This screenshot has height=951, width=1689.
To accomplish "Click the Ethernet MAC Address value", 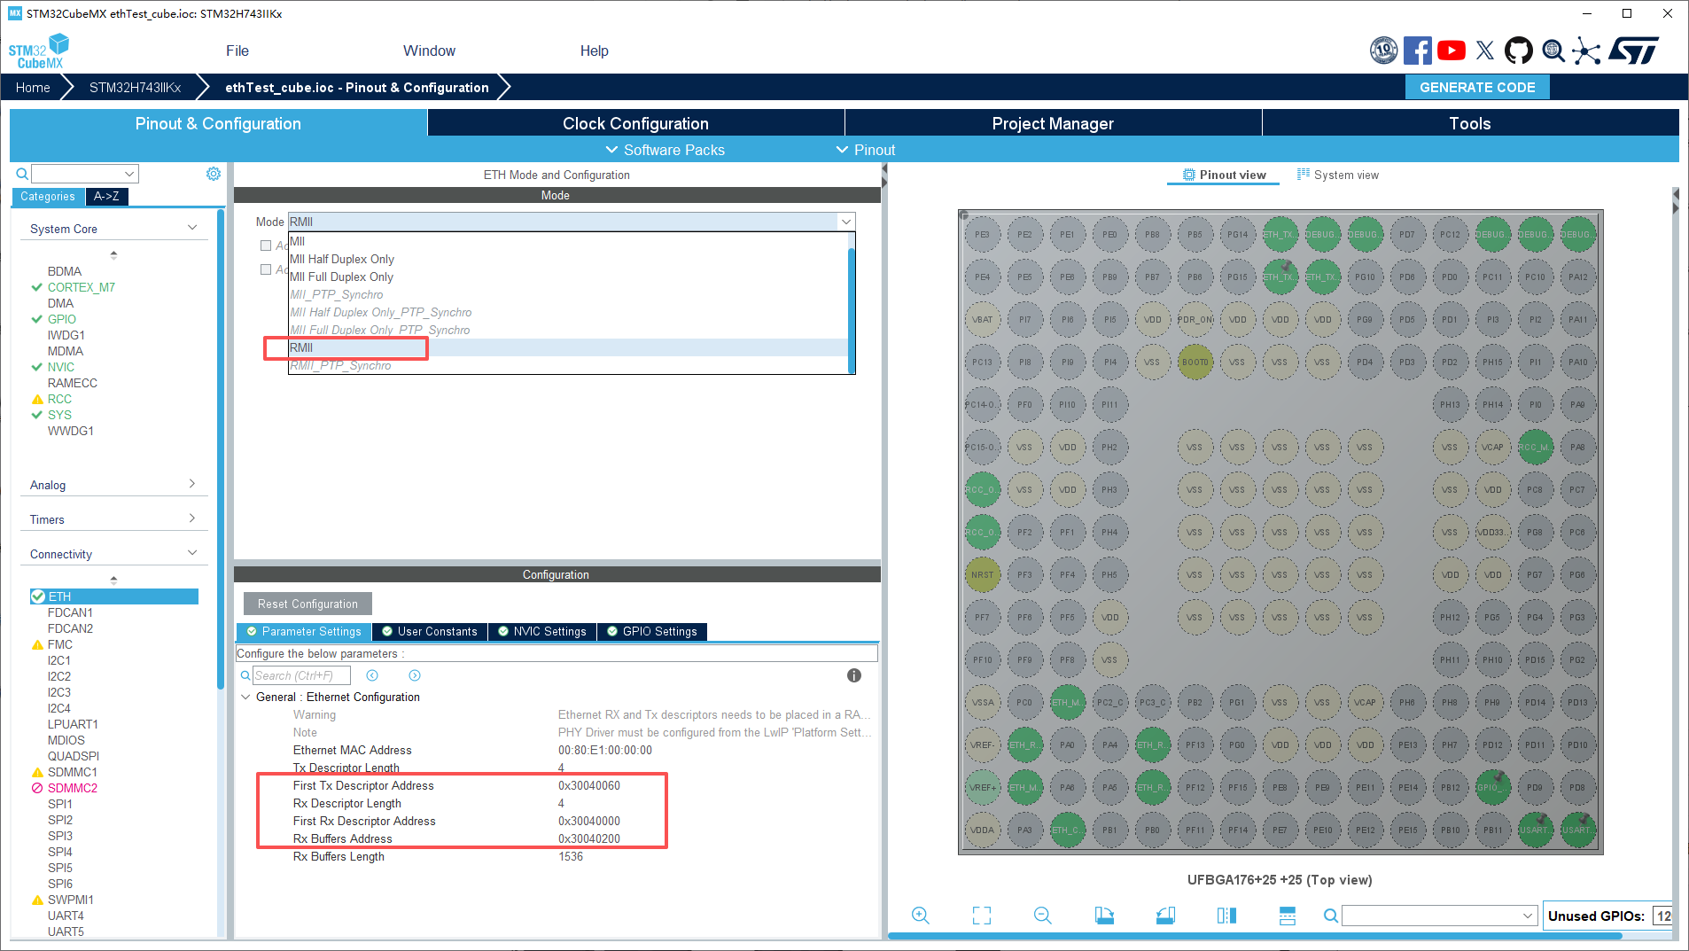I will pyautogui.click(x=605, y=750).
